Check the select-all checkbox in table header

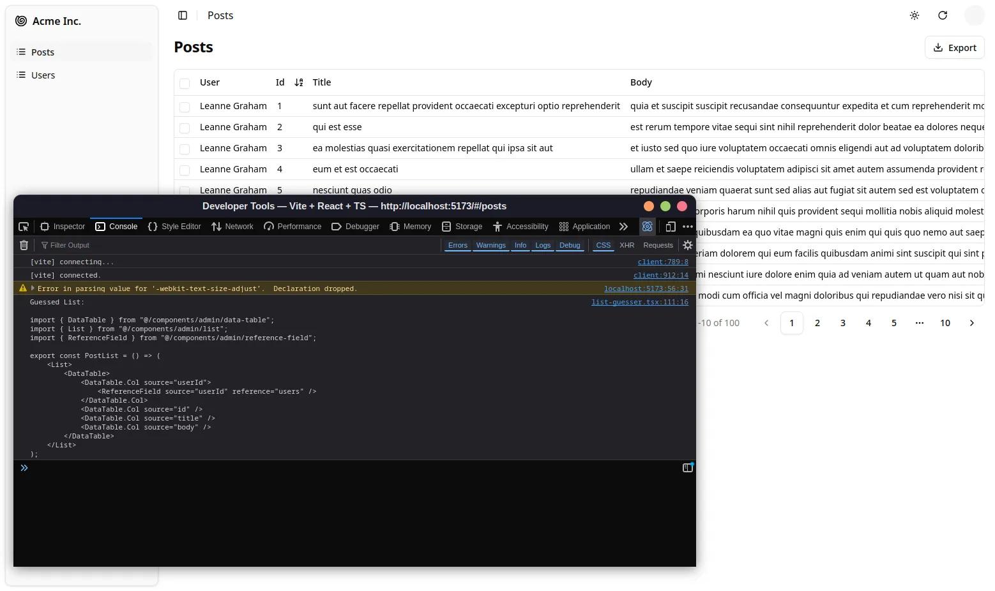185,83
